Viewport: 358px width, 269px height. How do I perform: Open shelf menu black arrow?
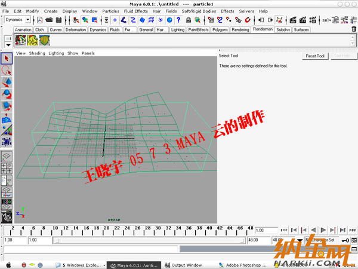click(x=8, y=45)
